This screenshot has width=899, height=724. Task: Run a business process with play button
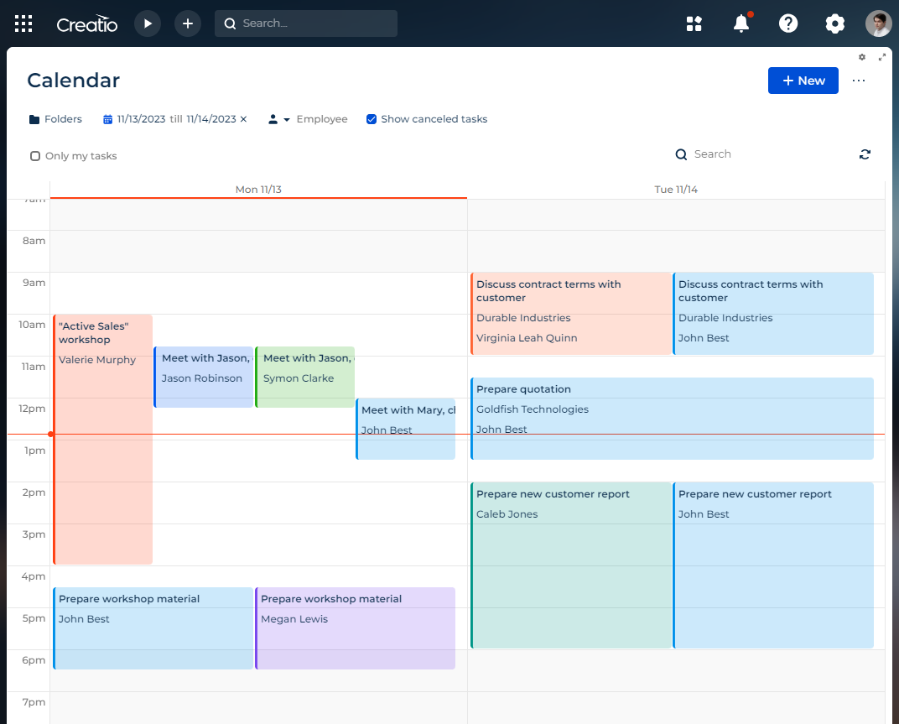point(148,23)
